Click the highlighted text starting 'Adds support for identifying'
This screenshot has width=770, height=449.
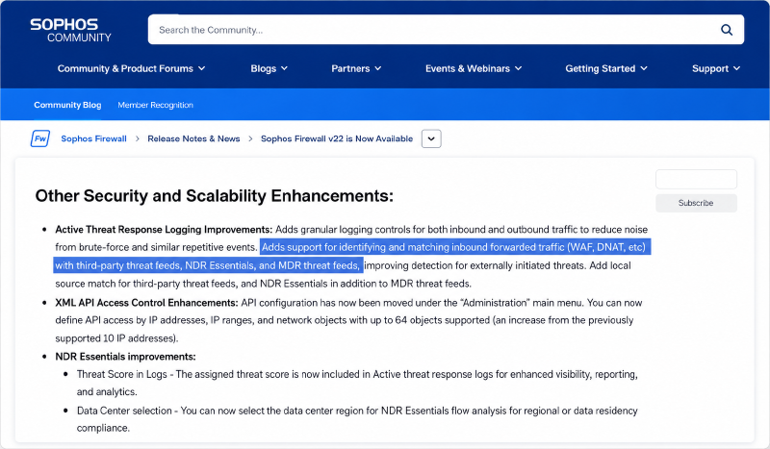(351, 256)
